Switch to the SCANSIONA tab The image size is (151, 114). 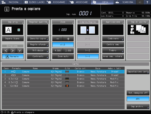click(x=125, y=2)
